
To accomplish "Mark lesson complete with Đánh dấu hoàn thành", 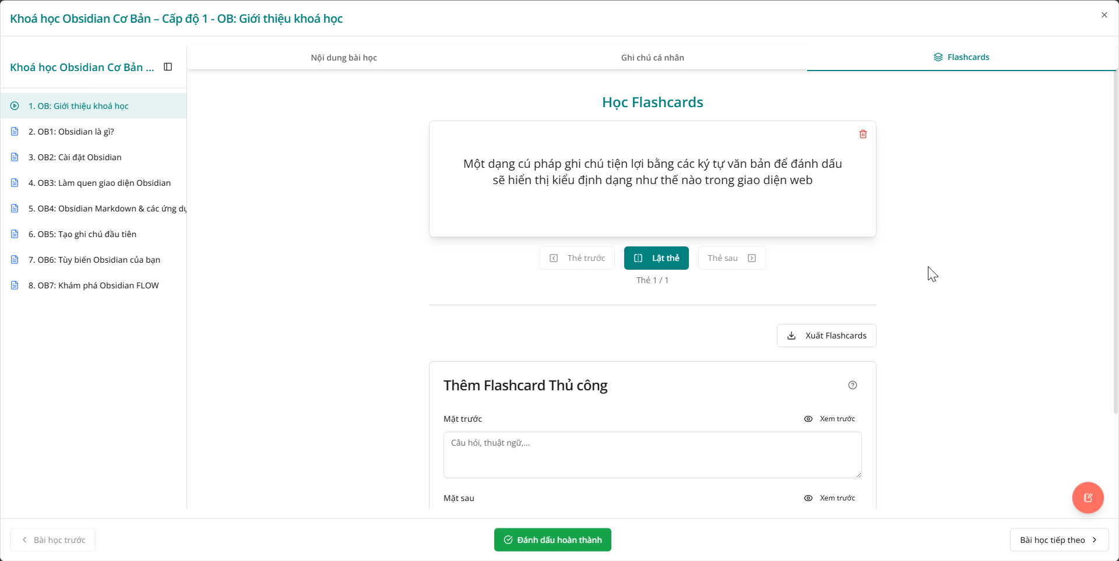I will pyautogui.click(x=552, y=539).
